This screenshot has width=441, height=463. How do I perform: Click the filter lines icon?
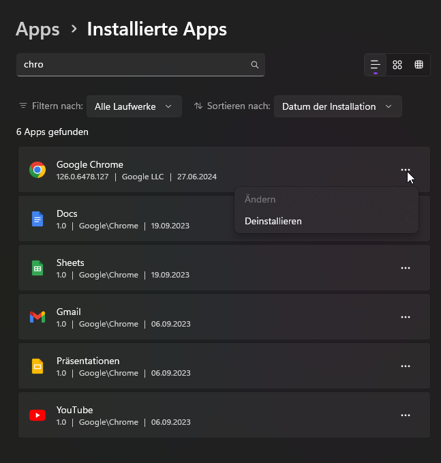[x=23, y=106]
